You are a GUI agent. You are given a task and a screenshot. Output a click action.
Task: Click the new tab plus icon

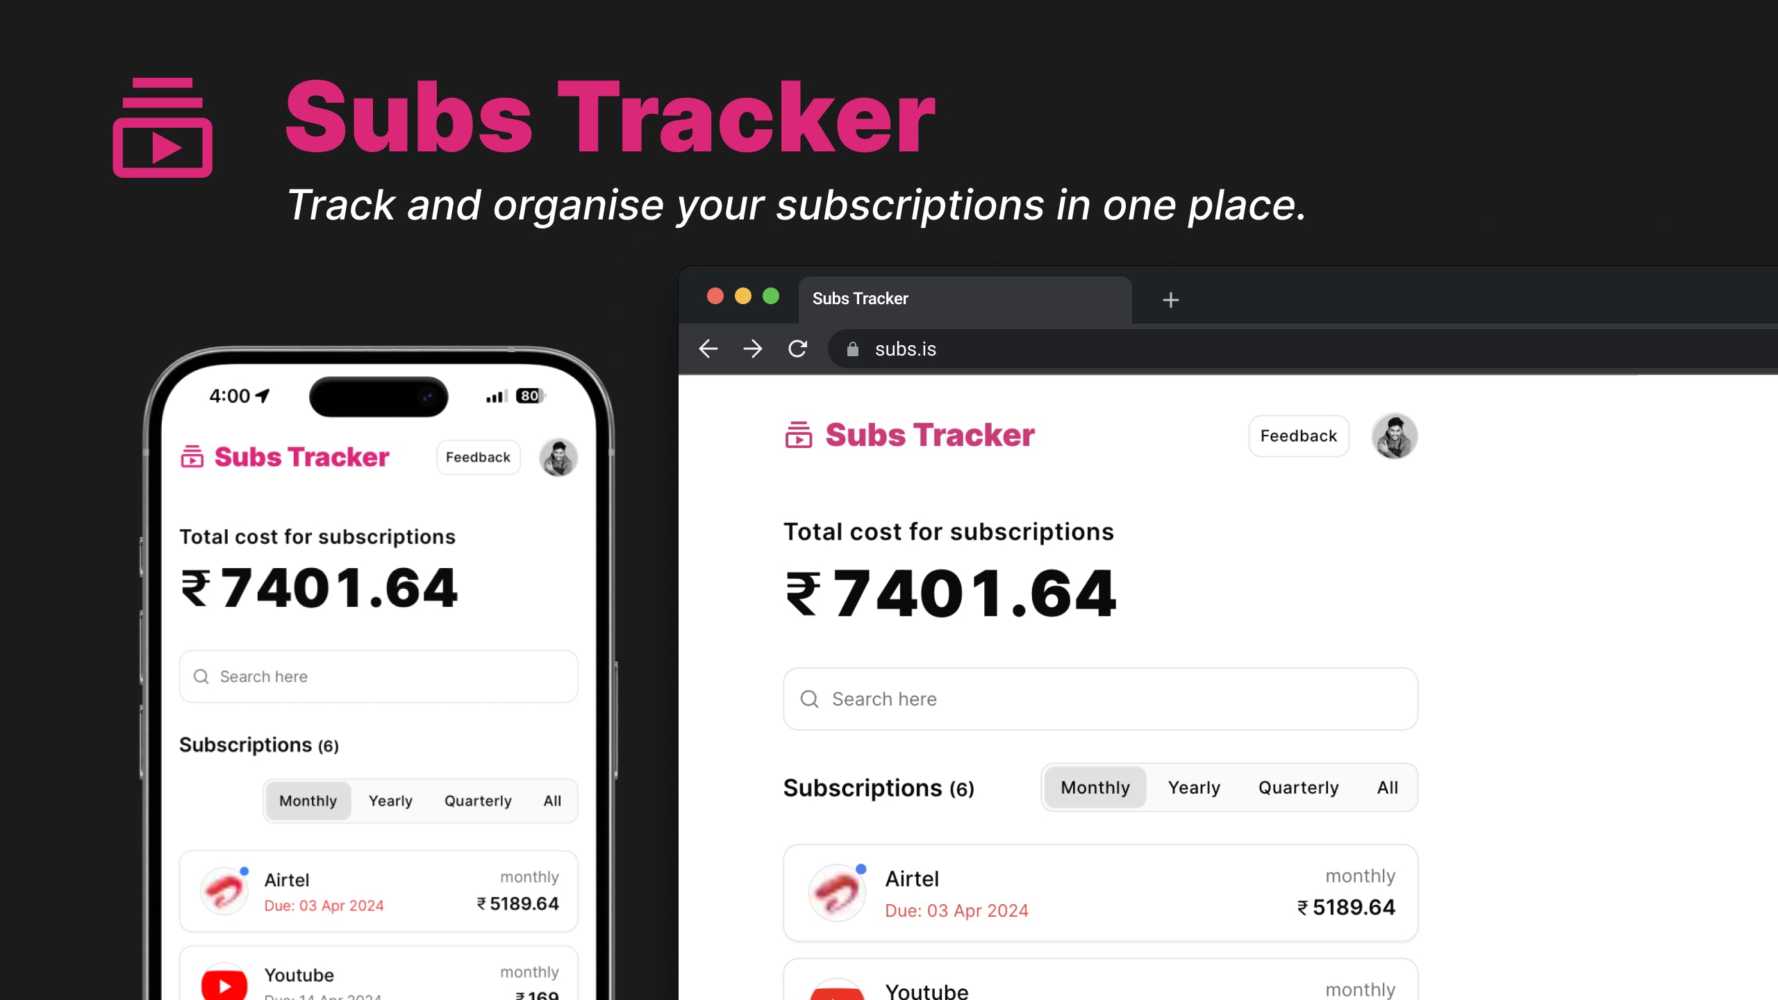coord(1170,298)
